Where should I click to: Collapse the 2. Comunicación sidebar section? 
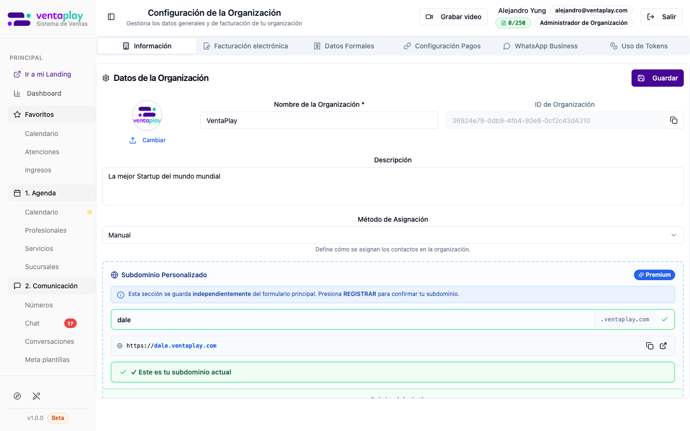coord(51,286)
